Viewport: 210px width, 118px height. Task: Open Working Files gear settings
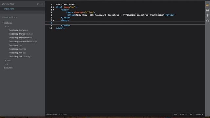[38, 4]
